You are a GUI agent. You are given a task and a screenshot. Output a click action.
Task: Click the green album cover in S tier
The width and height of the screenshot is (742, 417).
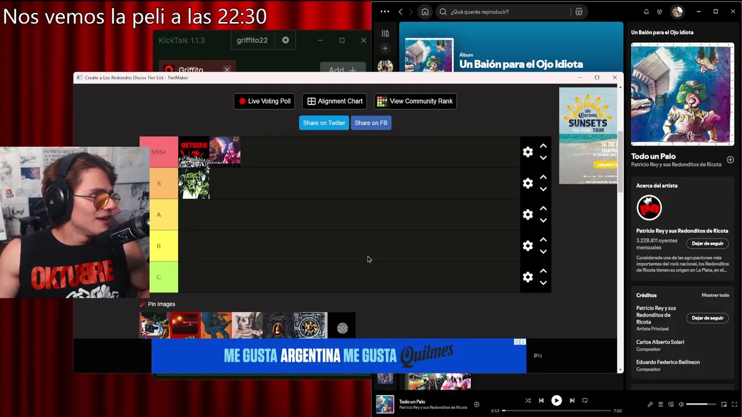pos(194,183)
